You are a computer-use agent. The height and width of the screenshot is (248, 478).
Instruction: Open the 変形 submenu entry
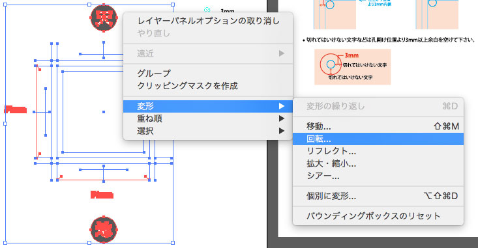pos(208,106)
